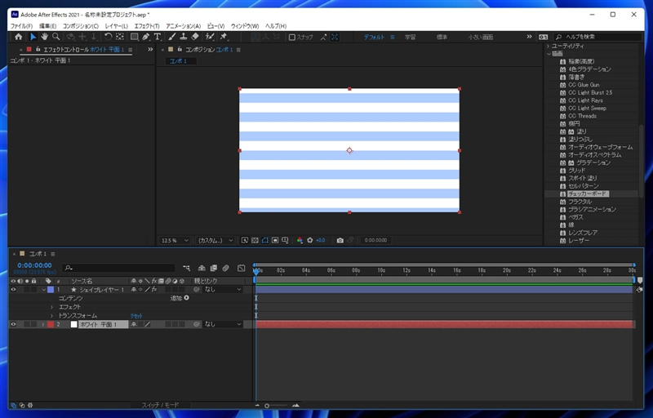This screenshot has width=653, height=418.
Task: Click the red label color of layer 2
Action: click(51, 324)
